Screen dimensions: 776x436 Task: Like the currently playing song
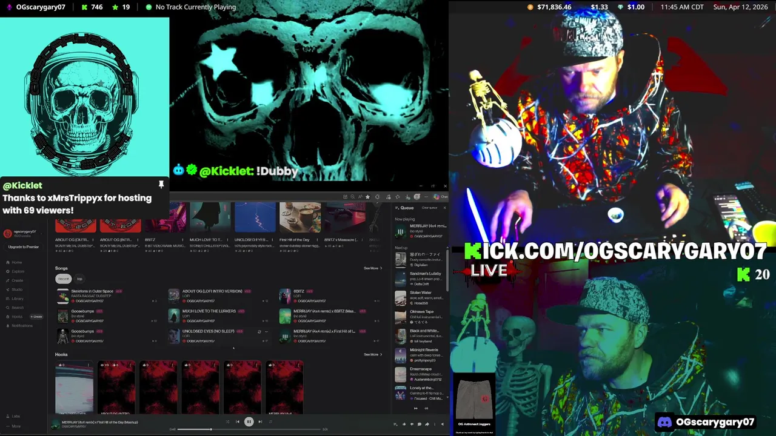tap(404, 424)
